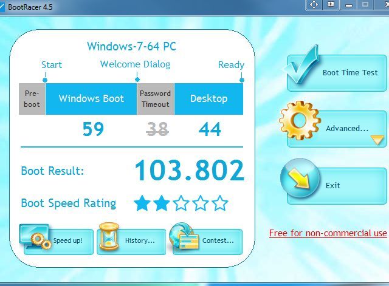Expand the Advanced dropdown yellow triangle
This screenshot has width=389, height=286.
click(377, 140)
